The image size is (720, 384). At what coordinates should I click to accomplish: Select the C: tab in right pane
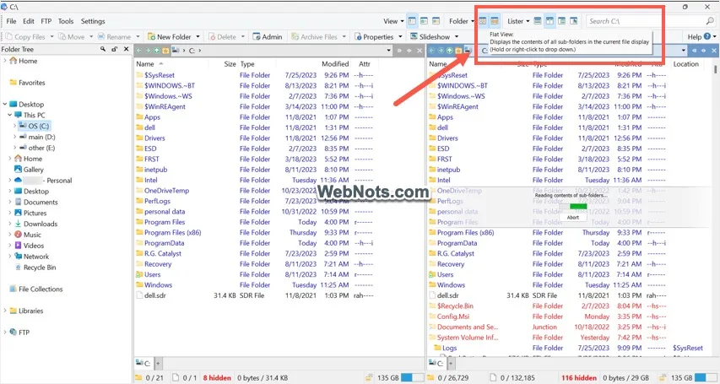click(437, 364)
